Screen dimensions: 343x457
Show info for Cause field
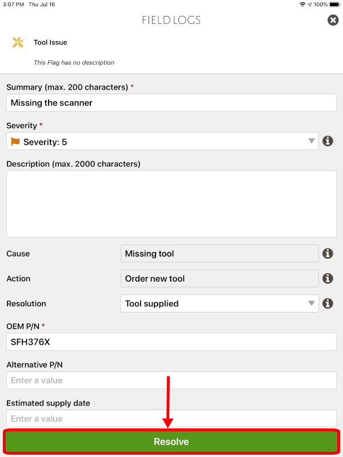(328, 253)
